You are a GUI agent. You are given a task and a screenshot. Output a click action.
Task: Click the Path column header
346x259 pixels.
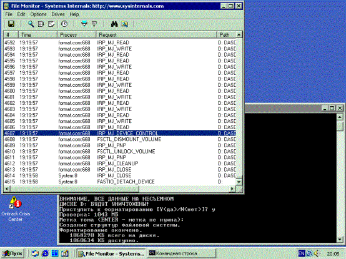pos(227,35)
